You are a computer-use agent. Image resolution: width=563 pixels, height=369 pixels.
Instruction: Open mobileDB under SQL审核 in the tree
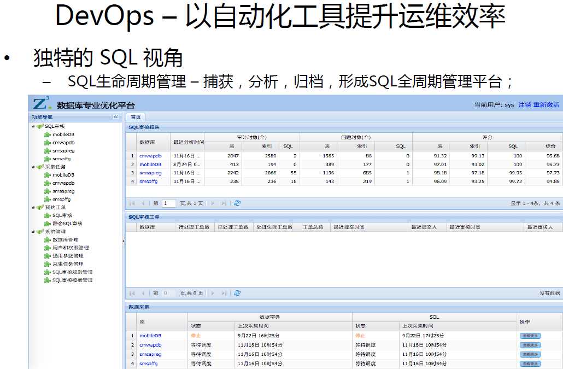click(63, 134)
